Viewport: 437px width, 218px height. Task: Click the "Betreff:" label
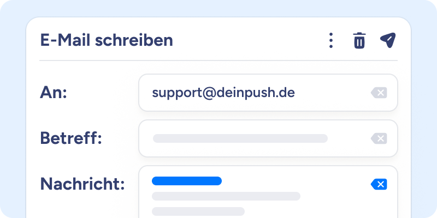tap(71, 138)
